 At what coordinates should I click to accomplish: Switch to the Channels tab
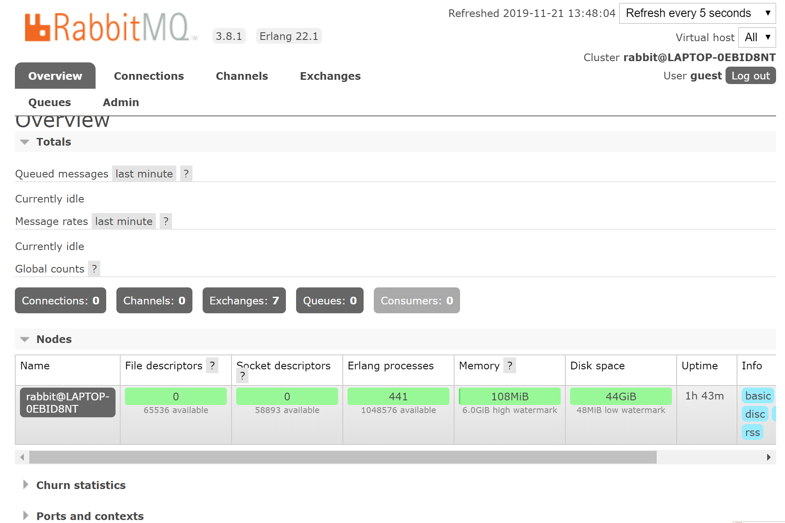tap(242, 76)
